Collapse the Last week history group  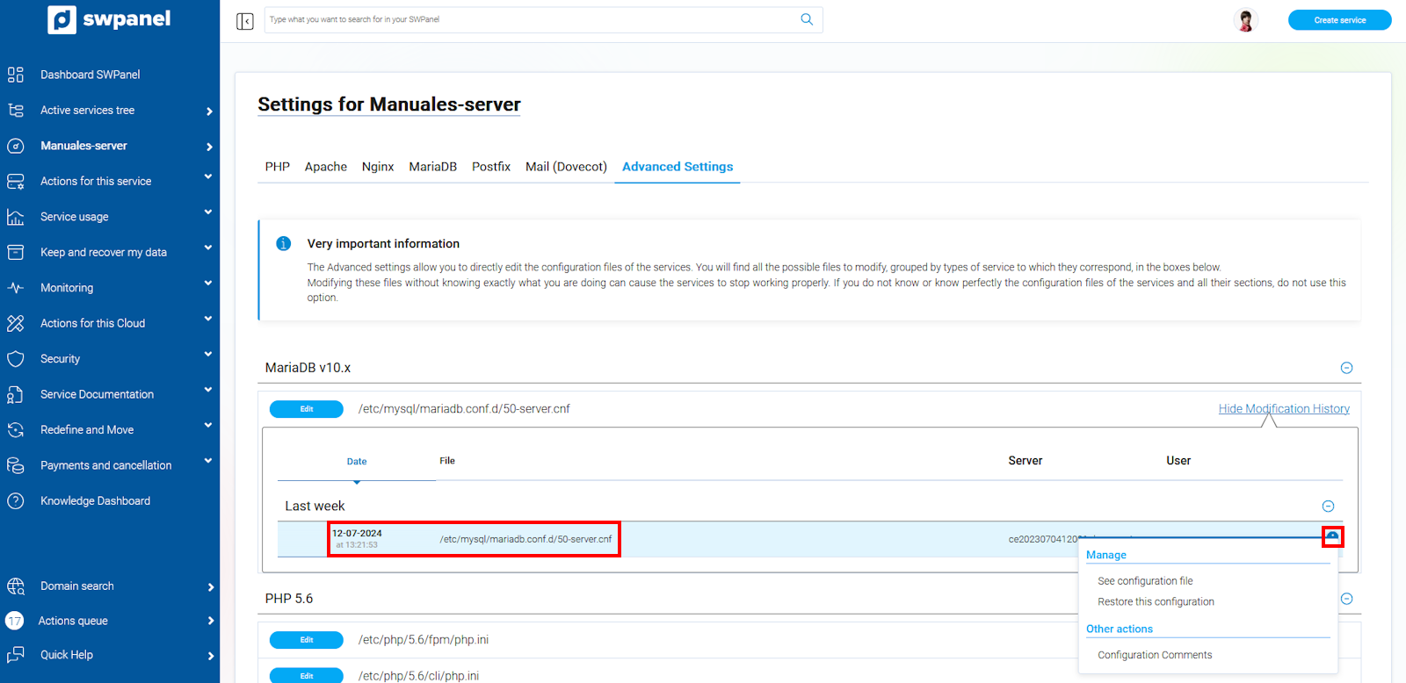coord(1328,507)
